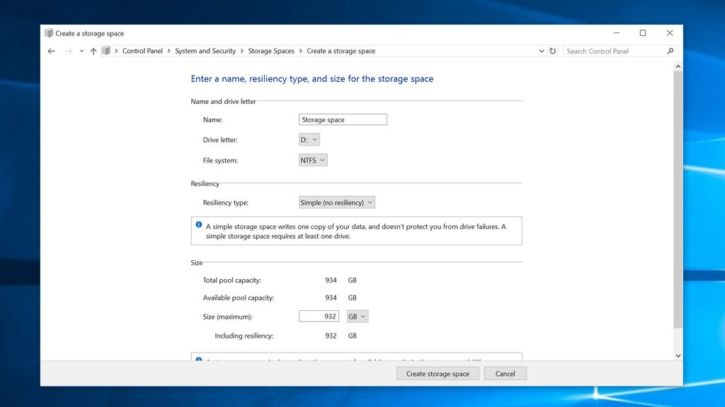
Task: Go up to parent folder
Action: point(93,51)
